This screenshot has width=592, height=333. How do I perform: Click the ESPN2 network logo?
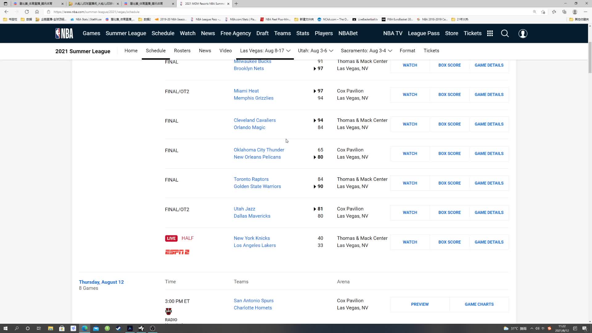coord(177,252)
